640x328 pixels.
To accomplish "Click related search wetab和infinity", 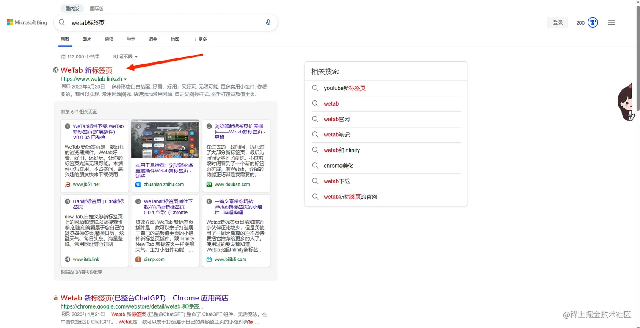I will coord(342,150).
